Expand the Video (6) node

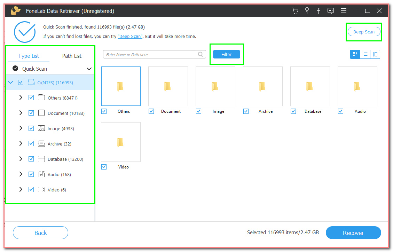tap(21, 189)
